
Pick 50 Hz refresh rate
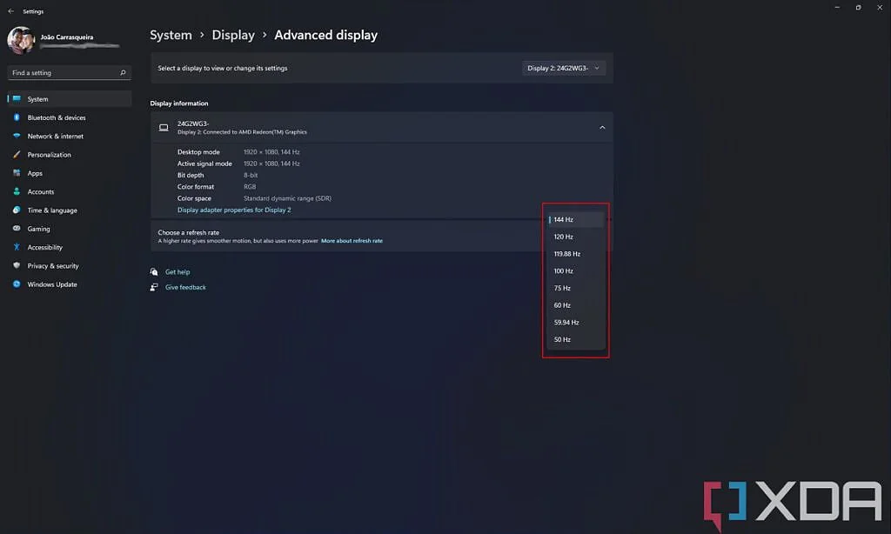575,340
